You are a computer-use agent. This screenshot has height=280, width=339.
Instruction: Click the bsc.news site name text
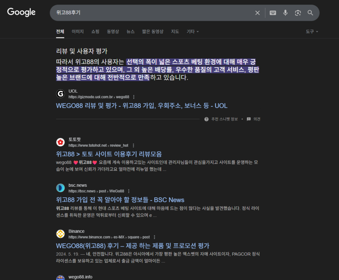pyautogui.click(x=77, y=185)
